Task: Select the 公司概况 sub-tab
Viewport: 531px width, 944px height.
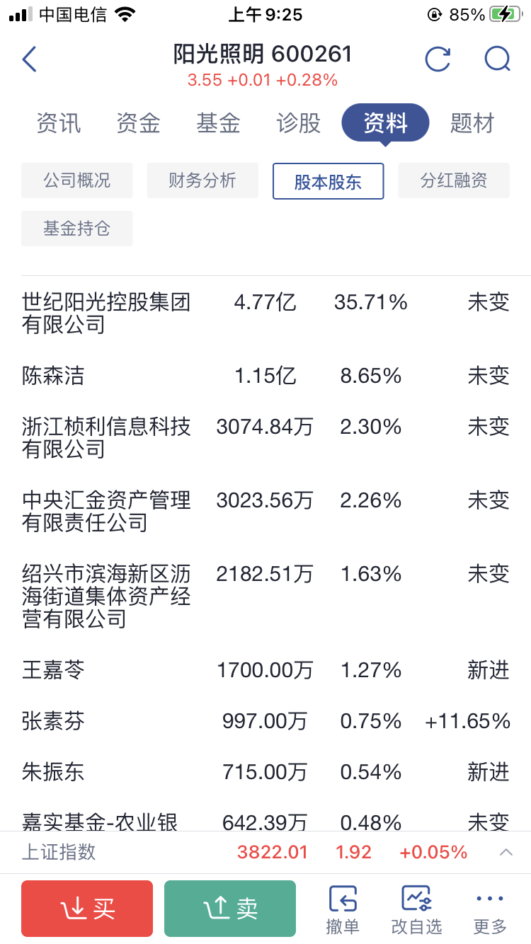Action: click(x=76, y=180)
